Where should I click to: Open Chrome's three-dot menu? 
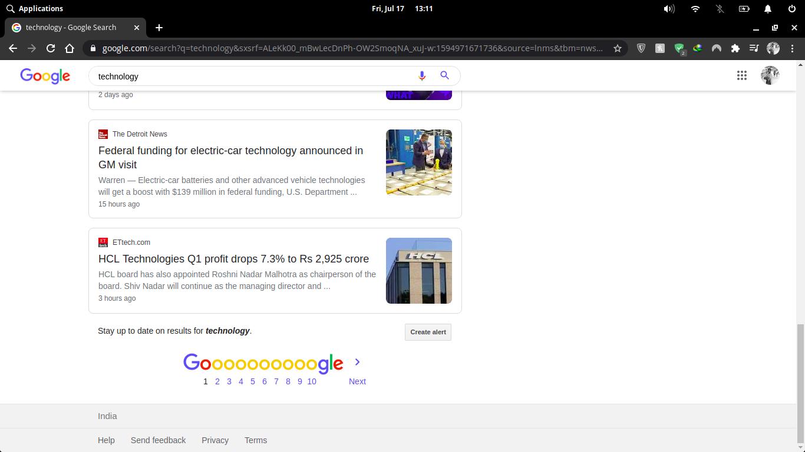pyautogui.click(x=791, y=48)
